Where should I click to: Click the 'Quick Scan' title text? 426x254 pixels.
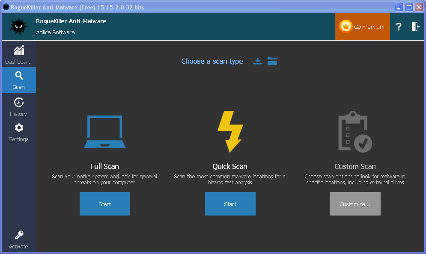tap(230, 166)
